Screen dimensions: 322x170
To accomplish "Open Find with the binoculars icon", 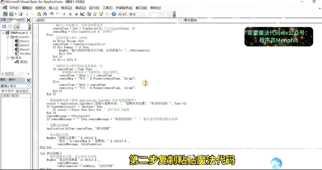I will tap(45, 14).
